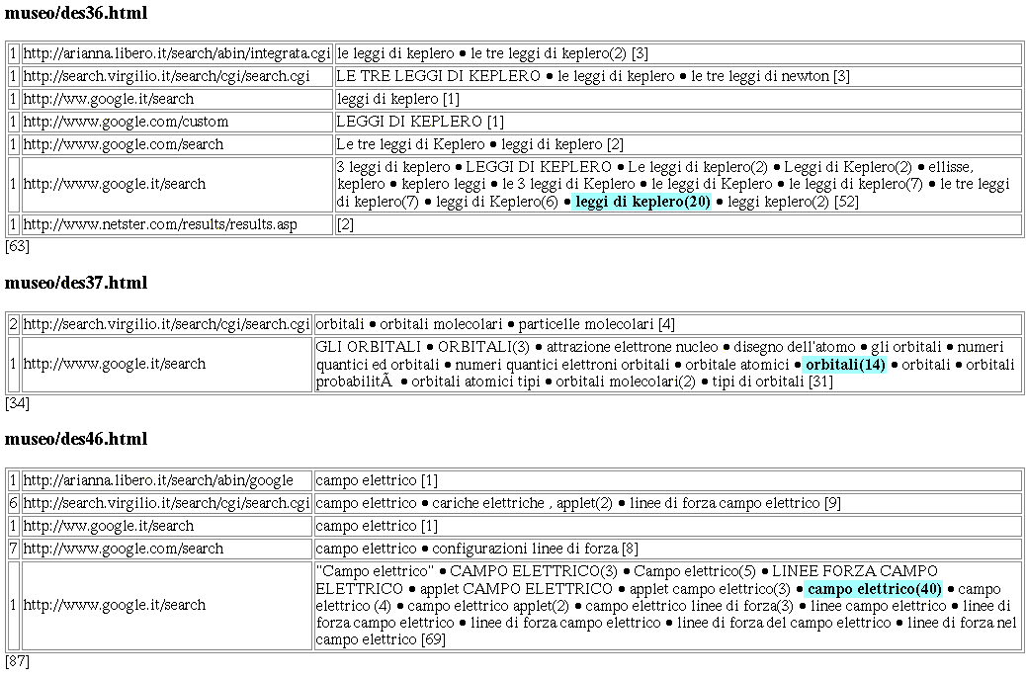Viewport: 1026px width, 678px height.
Task: Click highlighted 'campo elettrico(40)' term
Action: pos(874,589)
